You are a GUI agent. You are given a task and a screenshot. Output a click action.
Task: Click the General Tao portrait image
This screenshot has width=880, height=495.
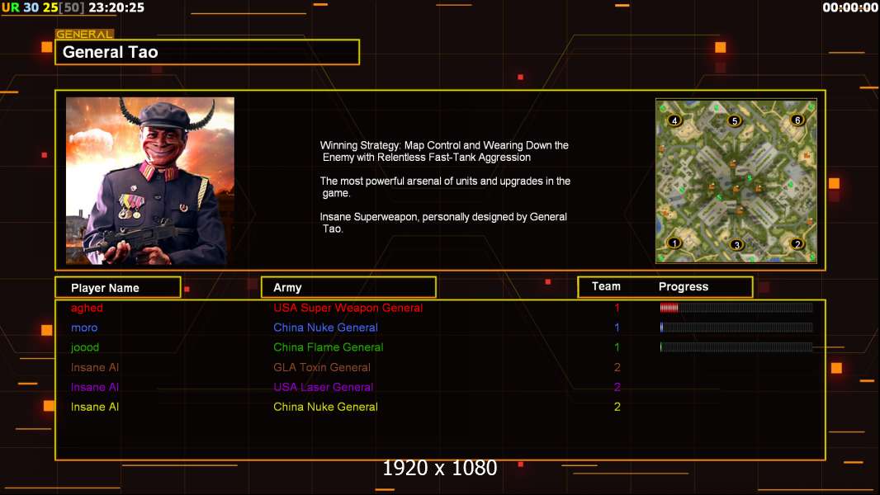point(150,181)
